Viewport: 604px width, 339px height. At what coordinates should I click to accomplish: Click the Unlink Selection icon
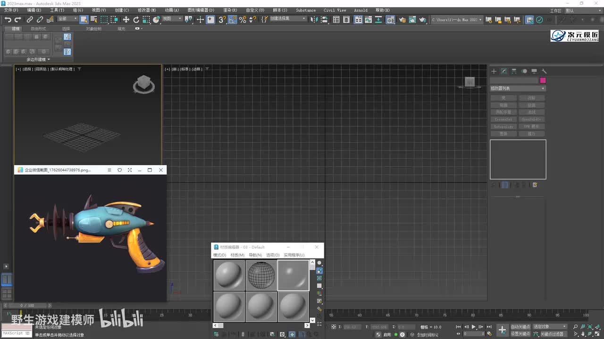[40, 19]
